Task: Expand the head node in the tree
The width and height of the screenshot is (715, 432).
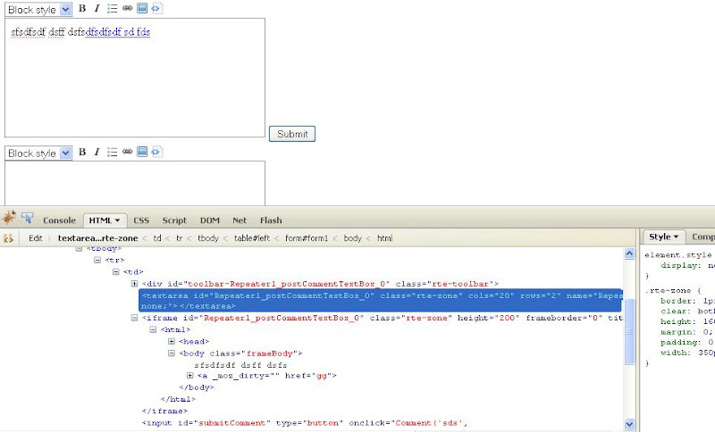Action: pyautogui.click(x=172, y=341)
